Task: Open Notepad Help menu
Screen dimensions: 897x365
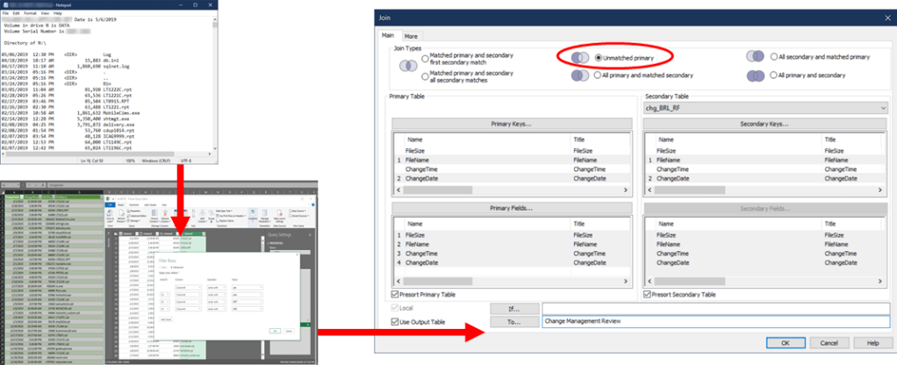Action: (x=58, y=12)
